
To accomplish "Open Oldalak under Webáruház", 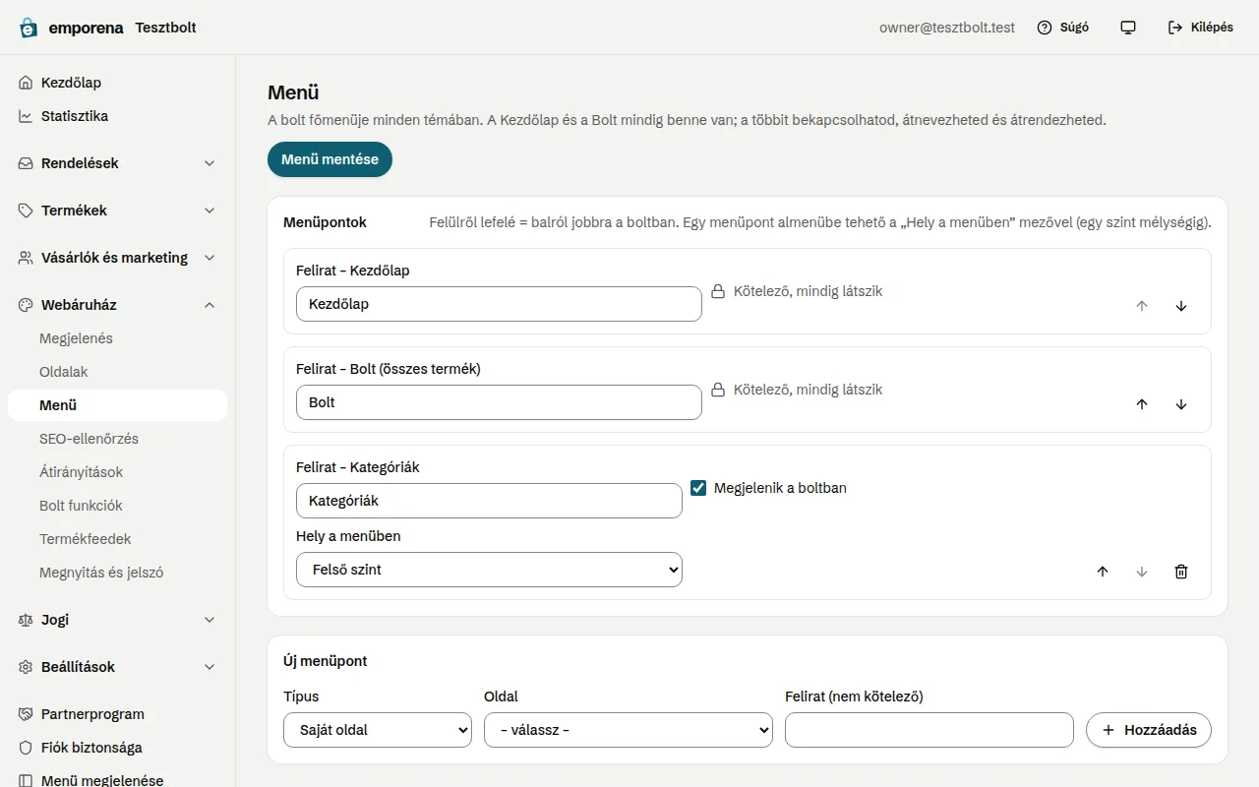I will click(117, 372).
